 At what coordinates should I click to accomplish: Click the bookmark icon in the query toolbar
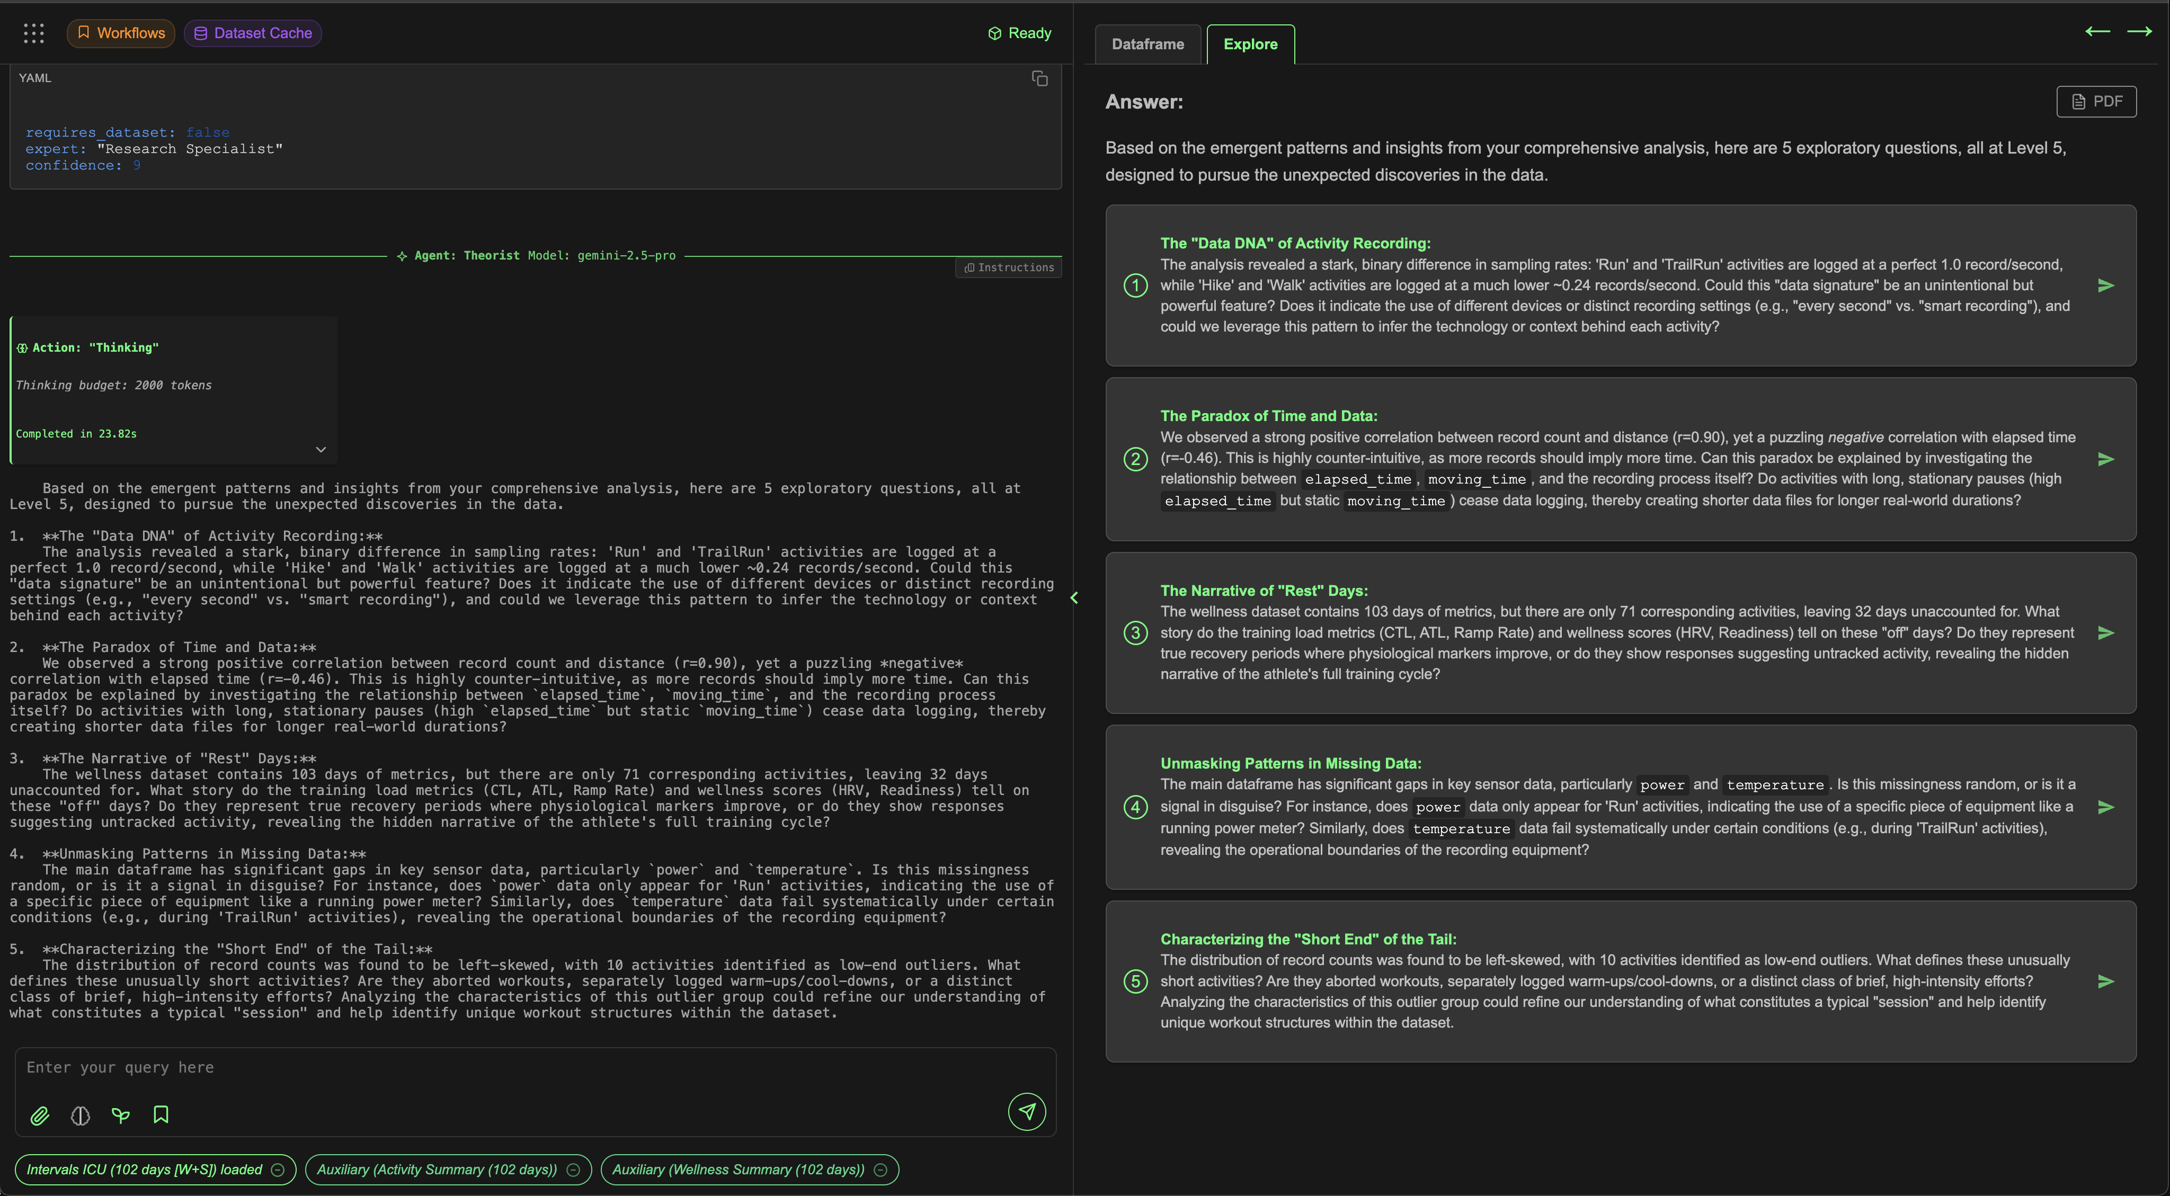click(161, 1115)
